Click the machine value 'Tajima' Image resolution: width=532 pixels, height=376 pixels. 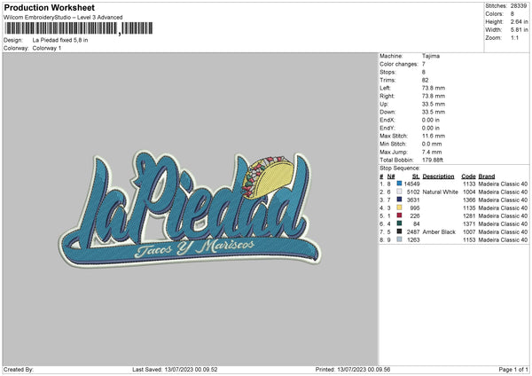pos(431,56)
